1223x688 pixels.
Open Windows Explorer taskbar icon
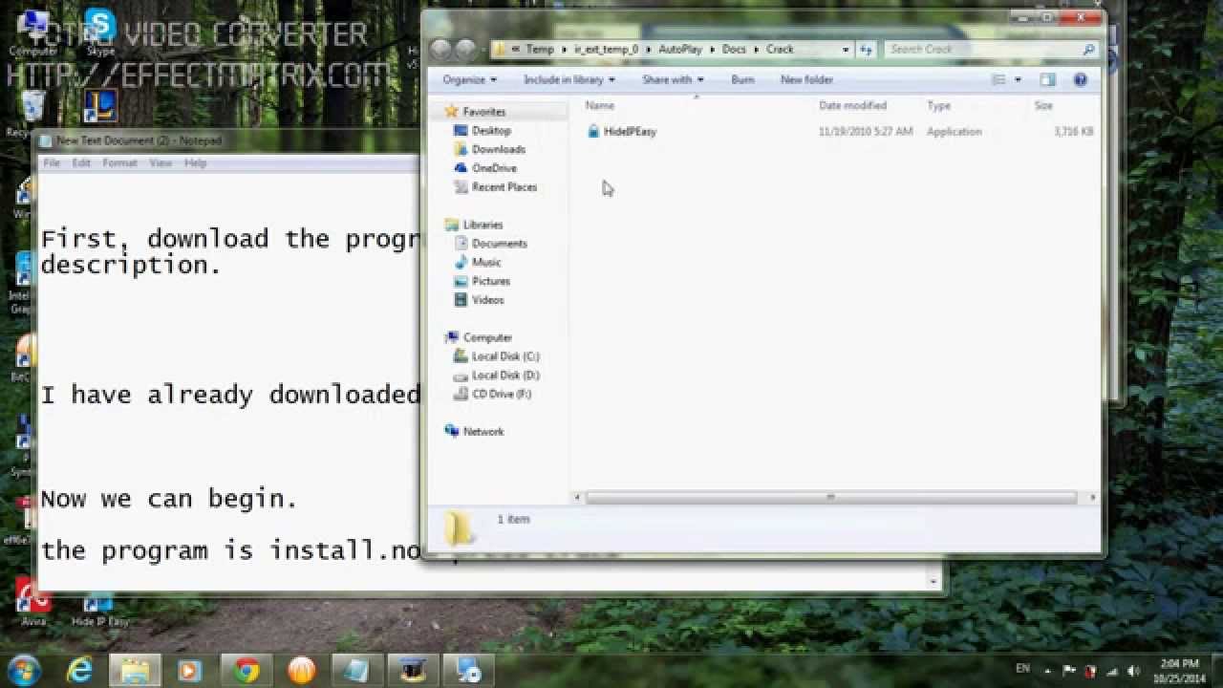click(135, 671)
